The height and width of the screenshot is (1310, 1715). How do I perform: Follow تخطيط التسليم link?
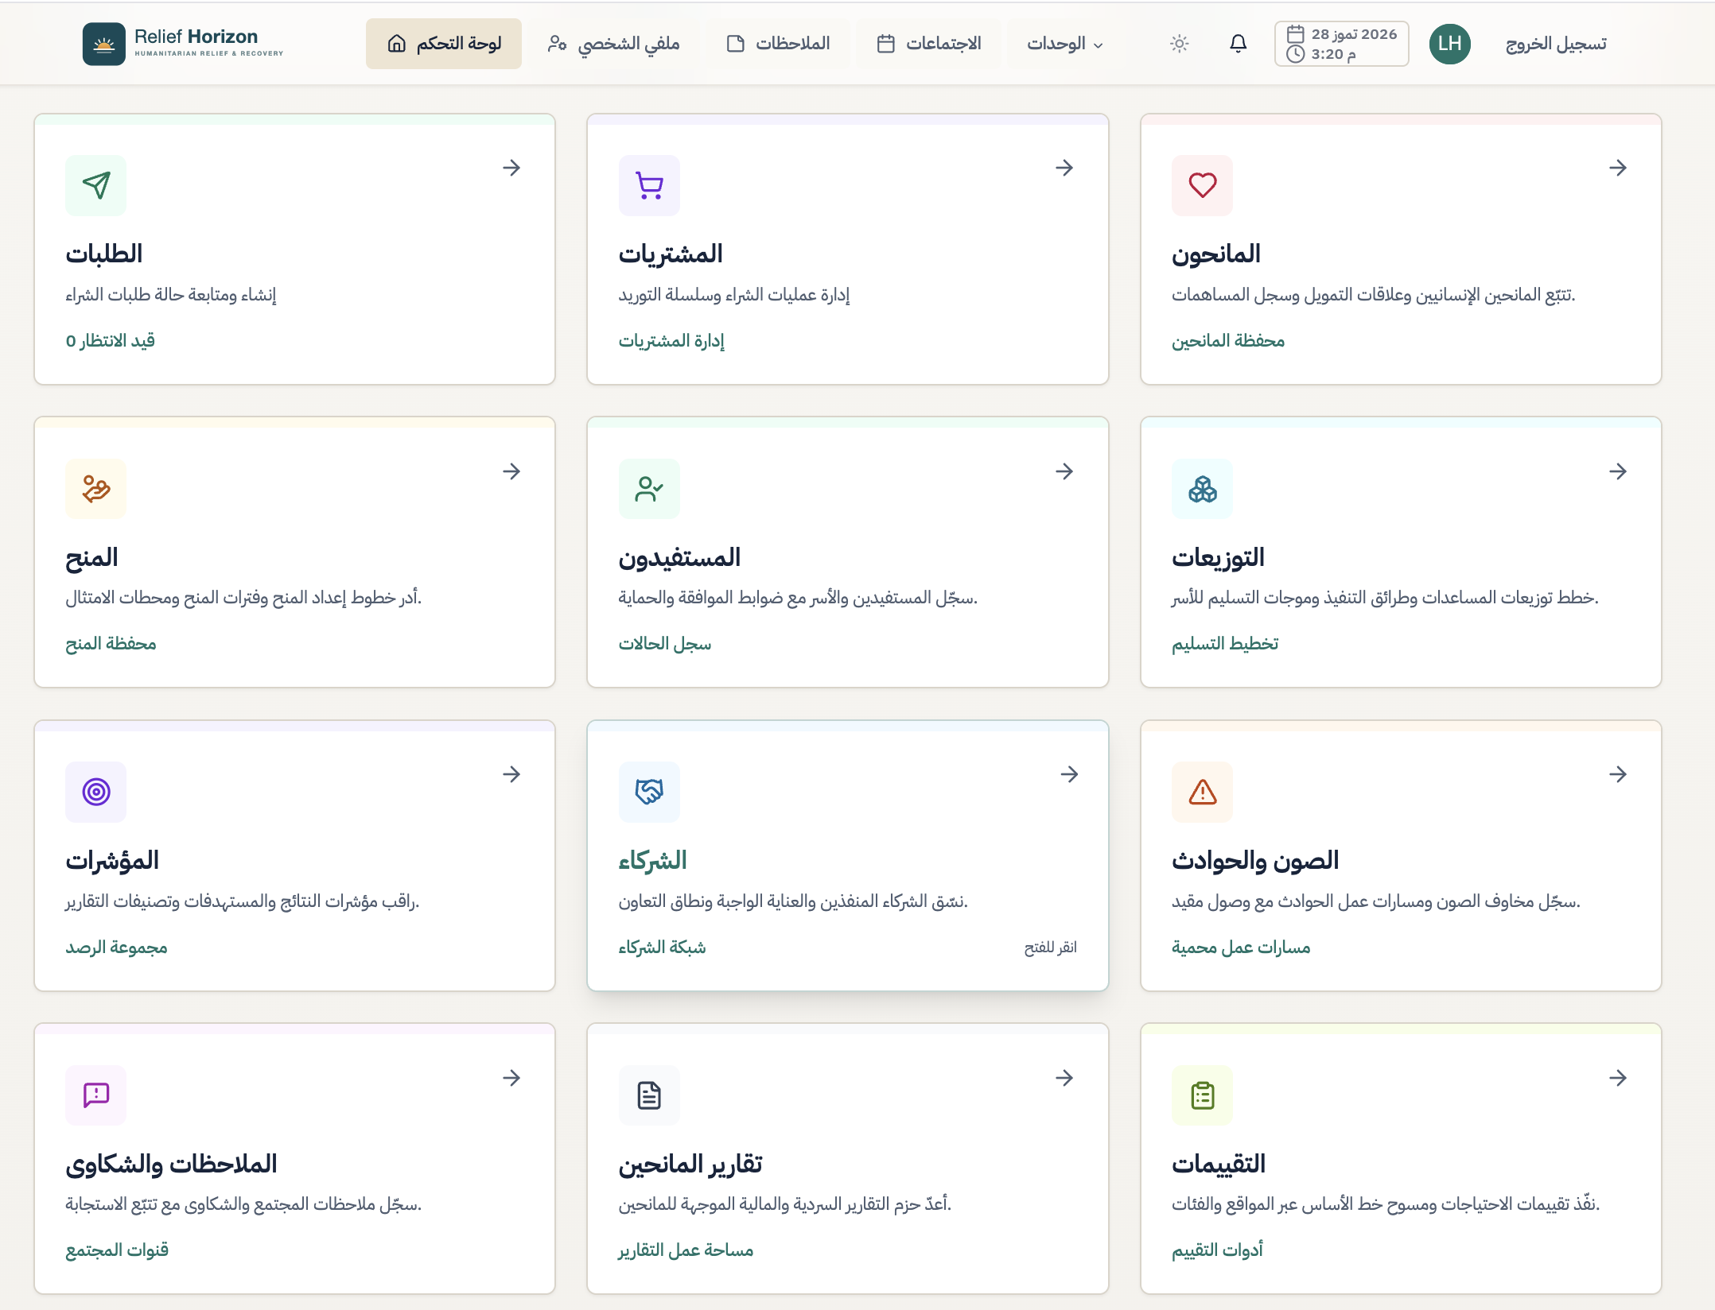click(x=1225, y=644)
